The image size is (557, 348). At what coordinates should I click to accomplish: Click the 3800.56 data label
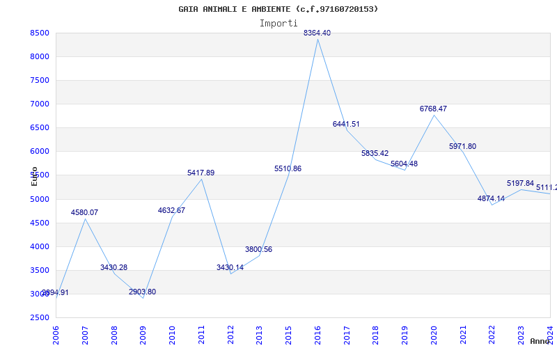tap(258, 250)
